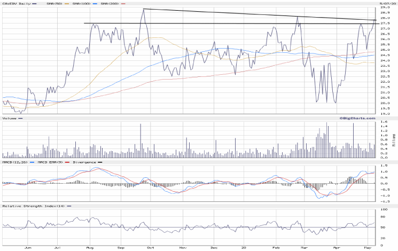Click the CA:ESV Daily legend color marker
398x251 pixels.
(35, 3)
